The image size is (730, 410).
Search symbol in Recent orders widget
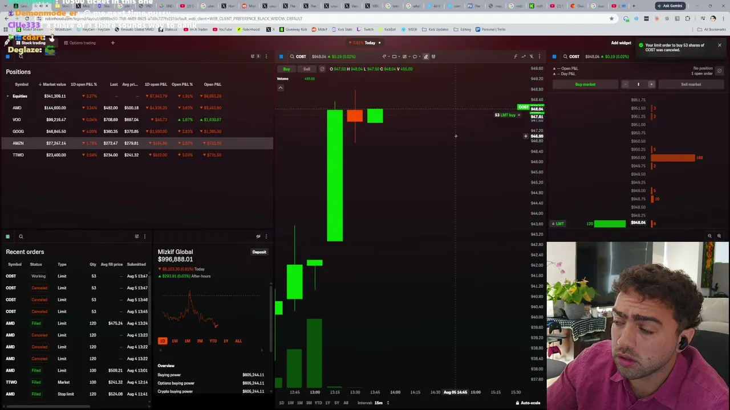point(21,236)
